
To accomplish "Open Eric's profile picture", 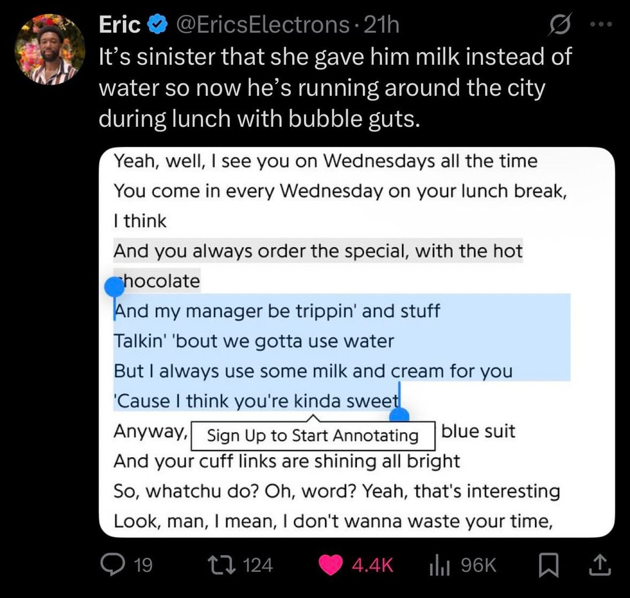I will pos(50,48).
